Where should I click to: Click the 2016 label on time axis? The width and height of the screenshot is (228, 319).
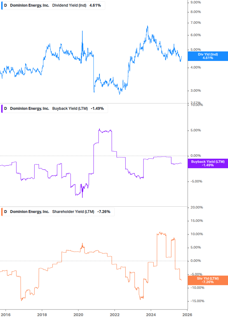tap(5, 315)
